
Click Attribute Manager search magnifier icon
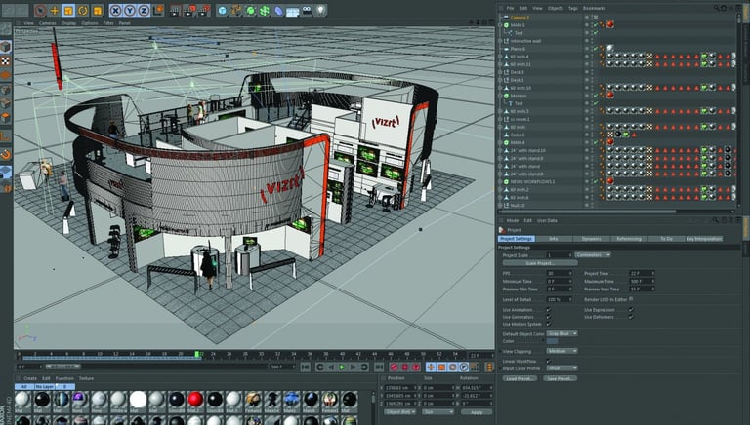click(716, 220)
